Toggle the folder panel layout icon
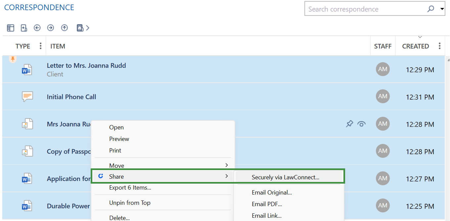The height and width of the screenshot is (221, 450). (11, 28)
